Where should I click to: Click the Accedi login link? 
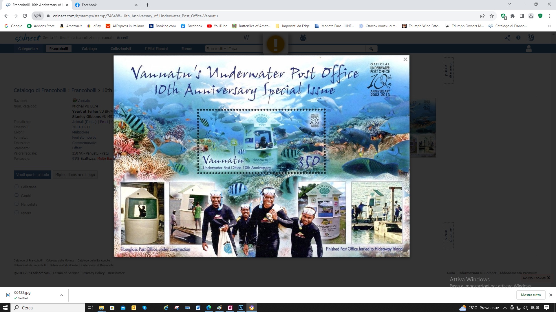point(122,38)
